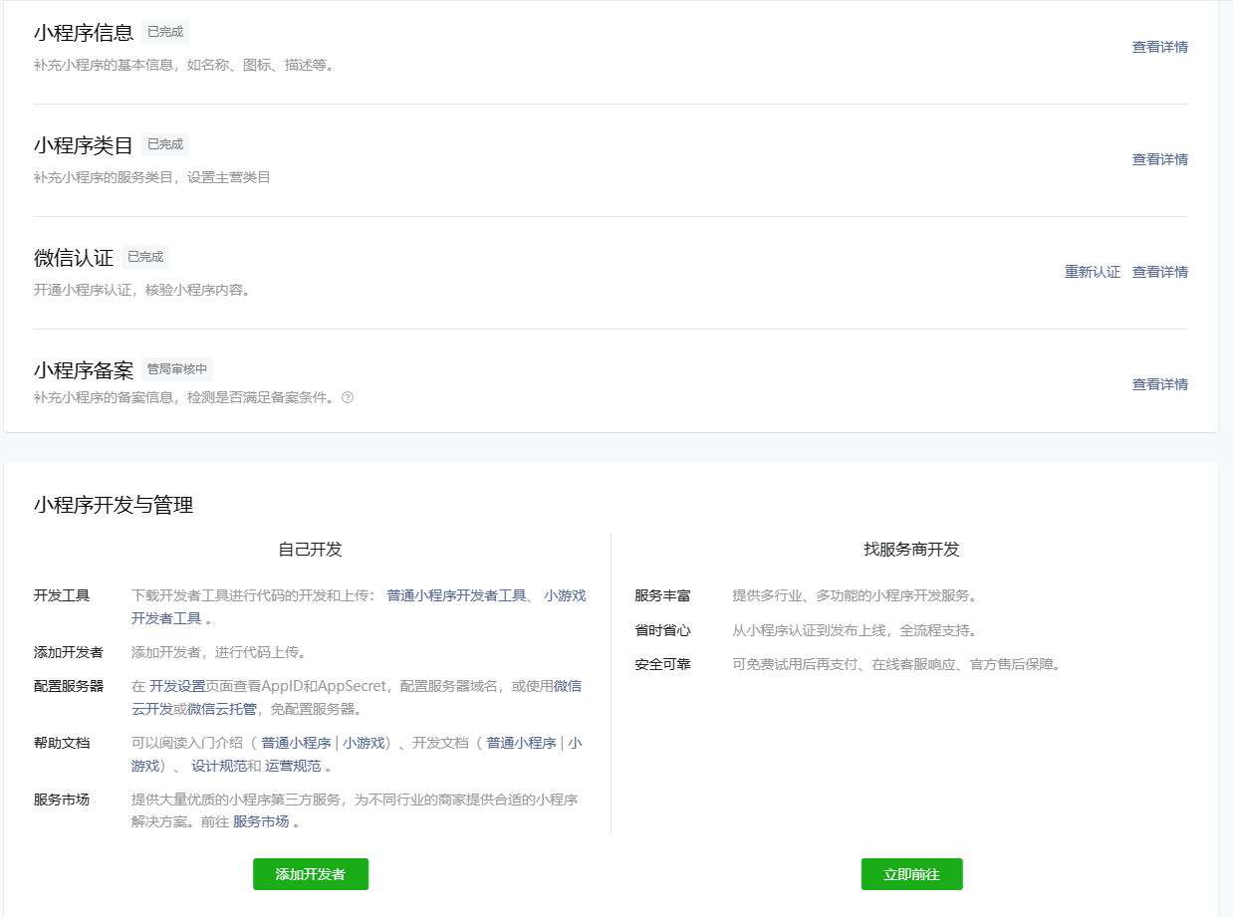Click the text 提供多行业、多功能的小程序开发服务。
Viewport: 1233px width, 917px height.
point(856,596)
